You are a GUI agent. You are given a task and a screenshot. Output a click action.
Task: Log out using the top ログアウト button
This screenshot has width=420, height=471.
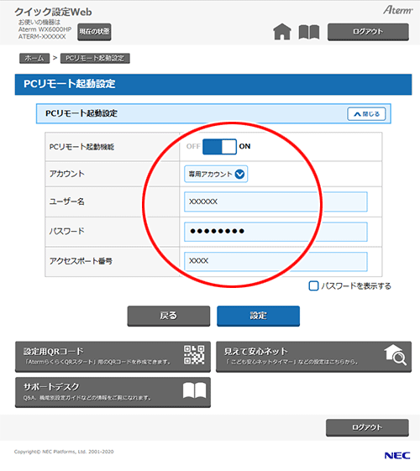tap(368, 32)
